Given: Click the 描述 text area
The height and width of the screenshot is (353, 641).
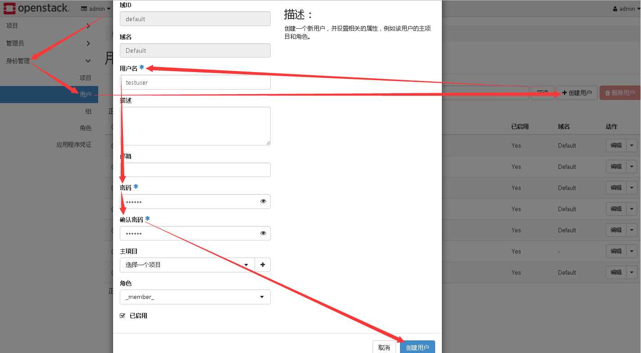Looking at the screenshot, I should coord(195,126).
